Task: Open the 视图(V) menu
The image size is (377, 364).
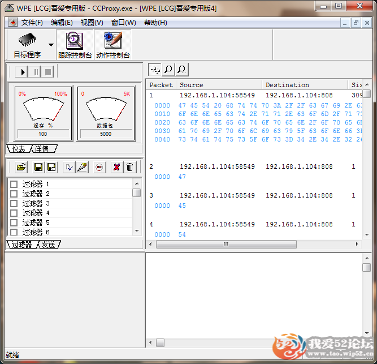Action: (x=92, y=23)
